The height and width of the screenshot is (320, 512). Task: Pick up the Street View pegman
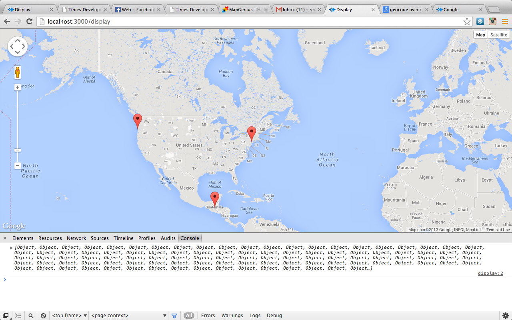(18, 72)
